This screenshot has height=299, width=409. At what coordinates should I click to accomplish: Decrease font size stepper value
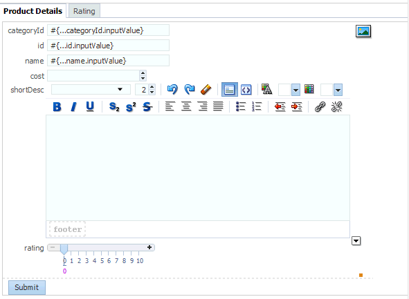(x=152, y=93)
